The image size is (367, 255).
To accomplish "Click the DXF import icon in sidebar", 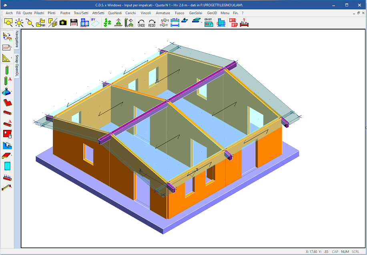I will (6, 48).
